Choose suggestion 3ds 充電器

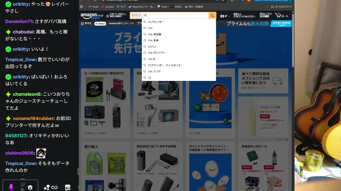tap(179, 34)
